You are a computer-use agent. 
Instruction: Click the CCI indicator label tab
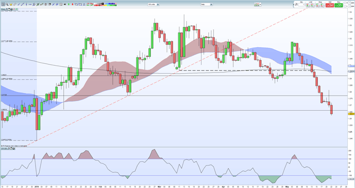coord(4,149)
